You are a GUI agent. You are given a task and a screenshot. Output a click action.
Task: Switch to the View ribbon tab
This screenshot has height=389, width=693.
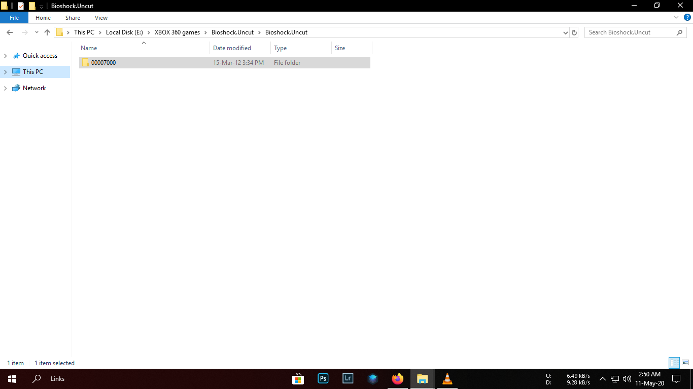point(101,18)
